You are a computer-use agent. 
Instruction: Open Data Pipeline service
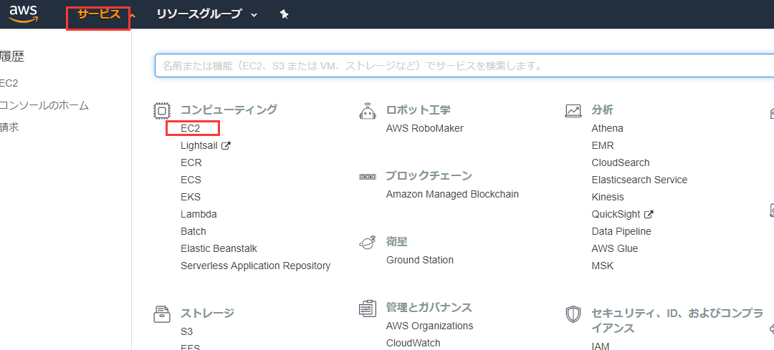click(x=621, y=231)
